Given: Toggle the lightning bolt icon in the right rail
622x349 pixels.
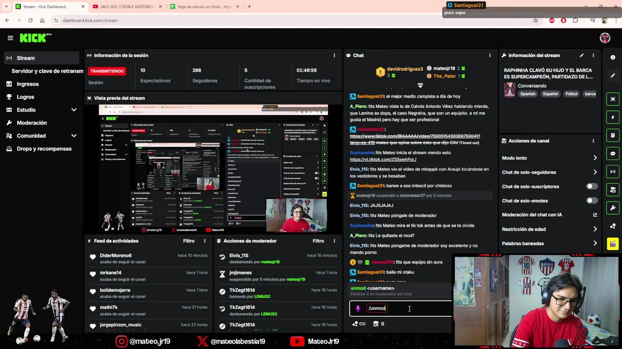Looking at the screenshot, I should tap(613, 117).
